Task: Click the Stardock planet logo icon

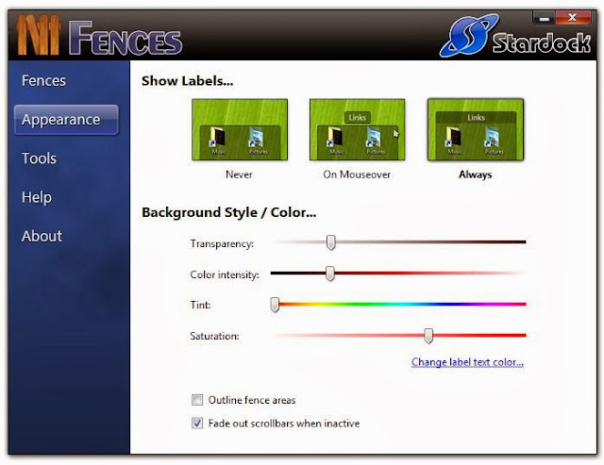Action: click(467, 36)
